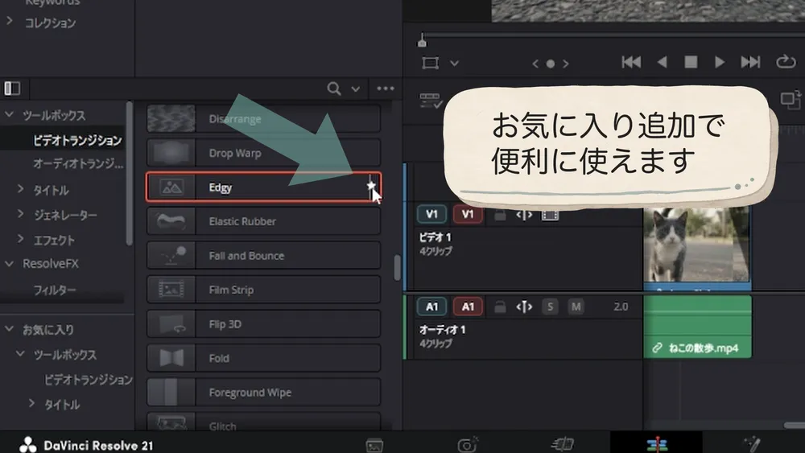Open timeline view options icon

(430, 101)
